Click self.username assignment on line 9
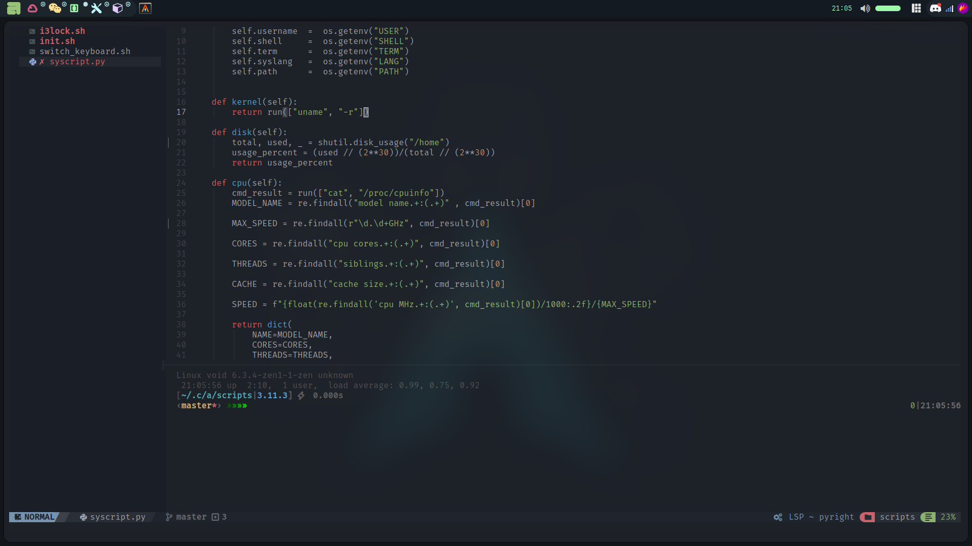Screen dimensions: 972x546 coord(320,31)
